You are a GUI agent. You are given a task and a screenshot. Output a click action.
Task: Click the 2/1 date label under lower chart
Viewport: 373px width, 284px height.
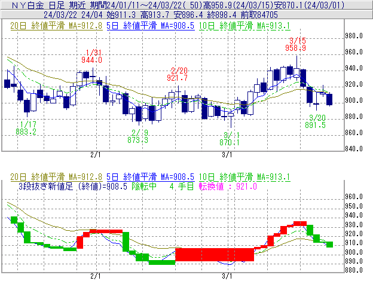click(96, 276)
